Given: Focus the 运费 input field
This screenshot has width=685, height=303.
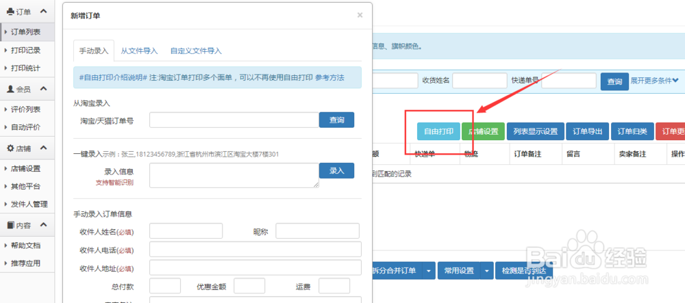Looking at the screenshot, I should 334,286.
